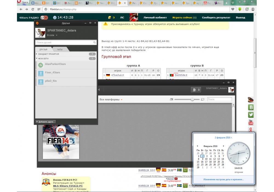
Task: Go back in browser history
Action: (x=21, y=9)
